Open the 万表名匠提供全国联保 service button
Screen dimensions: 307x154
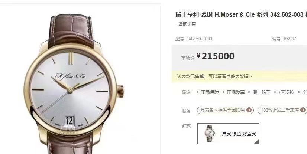225,110
